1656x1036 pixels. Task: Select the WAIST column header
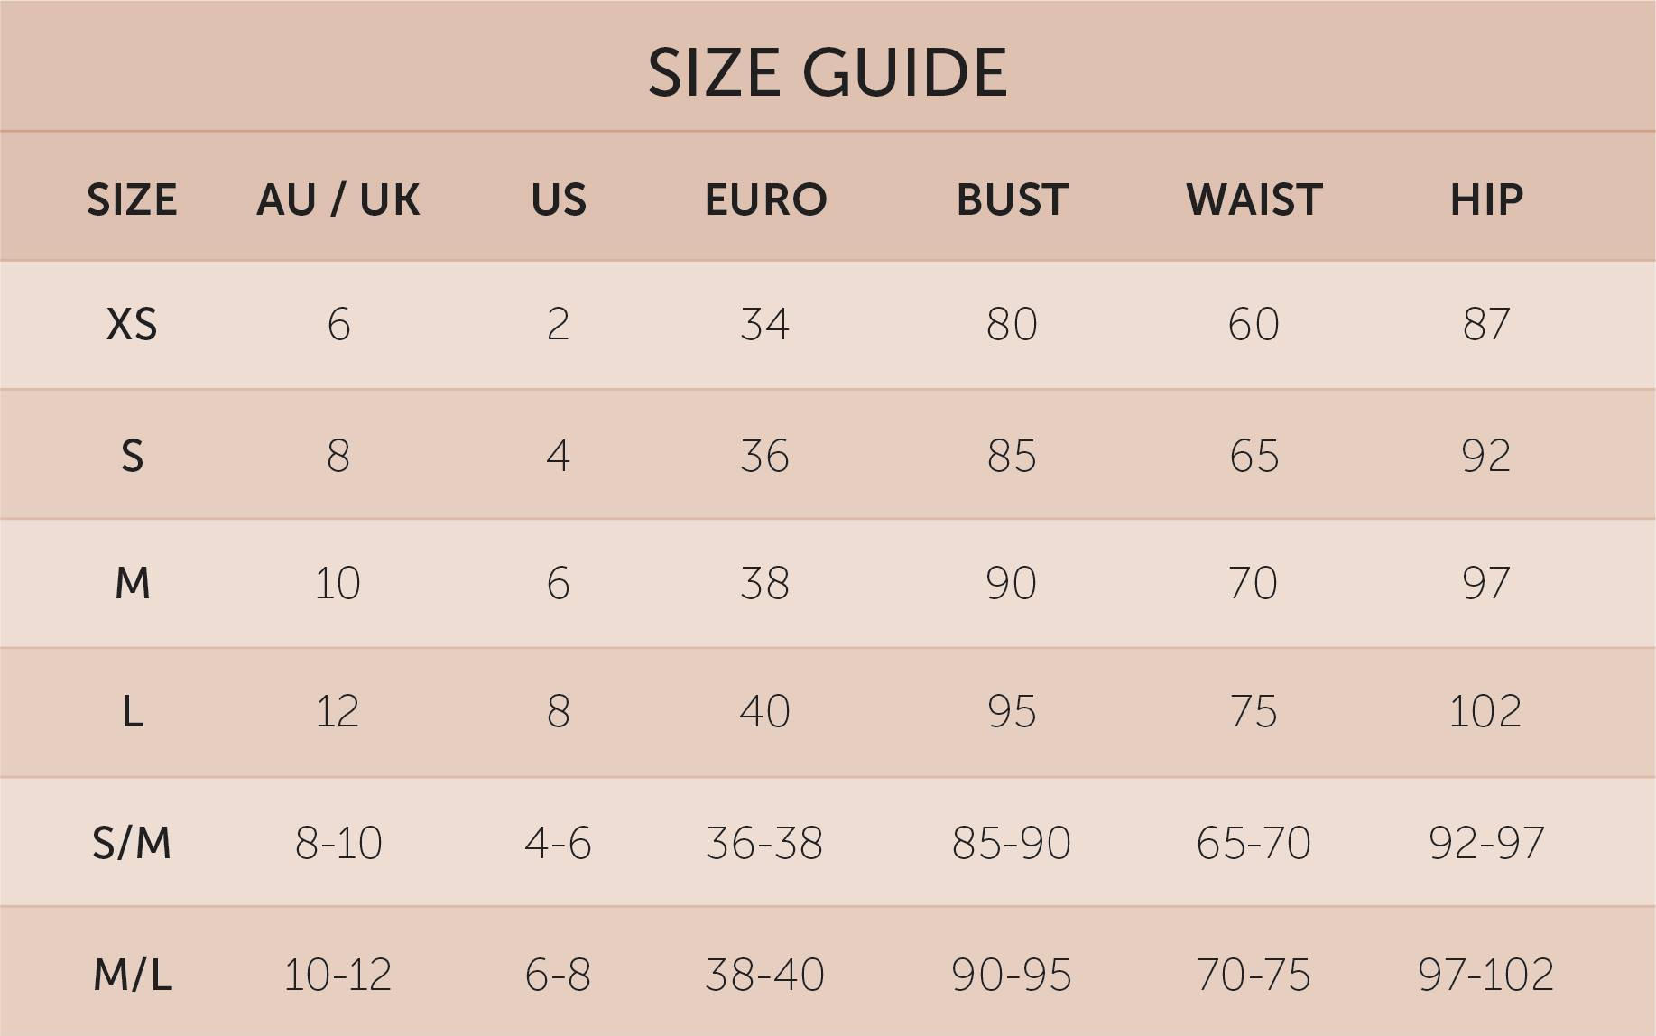(x=1254, y=199)
